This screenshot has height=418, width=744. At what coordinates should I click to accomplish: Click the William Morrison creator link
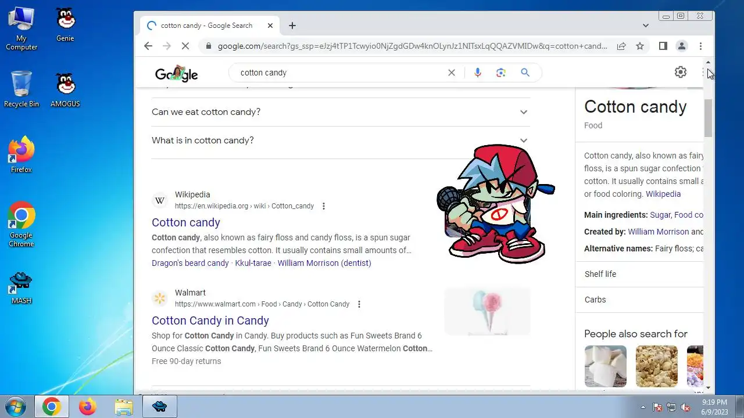[658, 232]
